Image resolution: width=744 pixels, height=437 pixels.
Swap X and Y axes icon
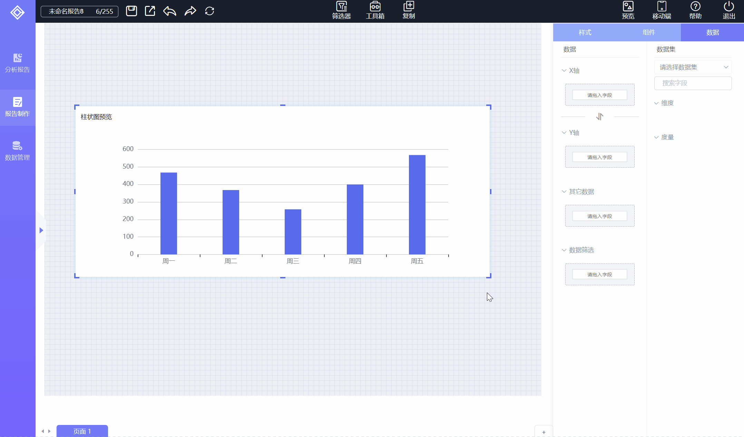click(x=600, y=117)
